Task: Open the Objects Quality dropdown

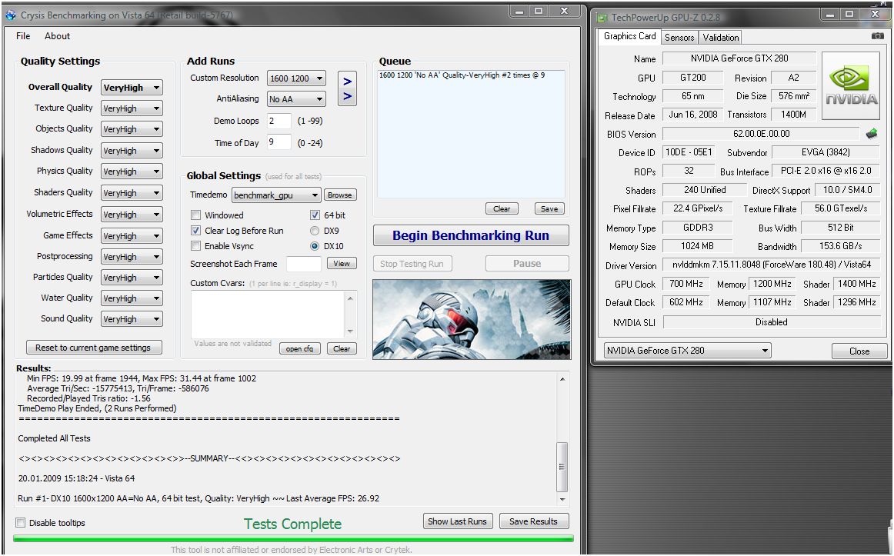Action: coord(132,129)
